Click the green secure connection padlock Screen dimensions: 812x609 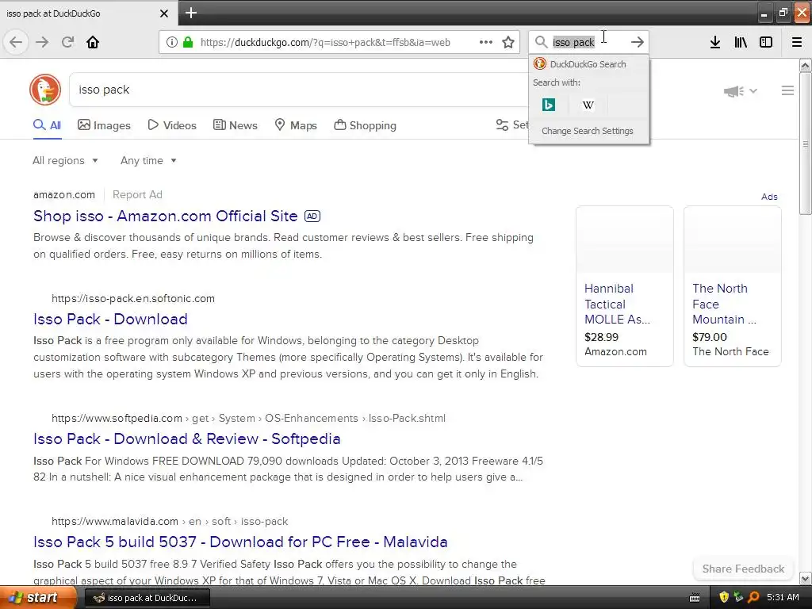pyautogui.click(x=188, y=42)
